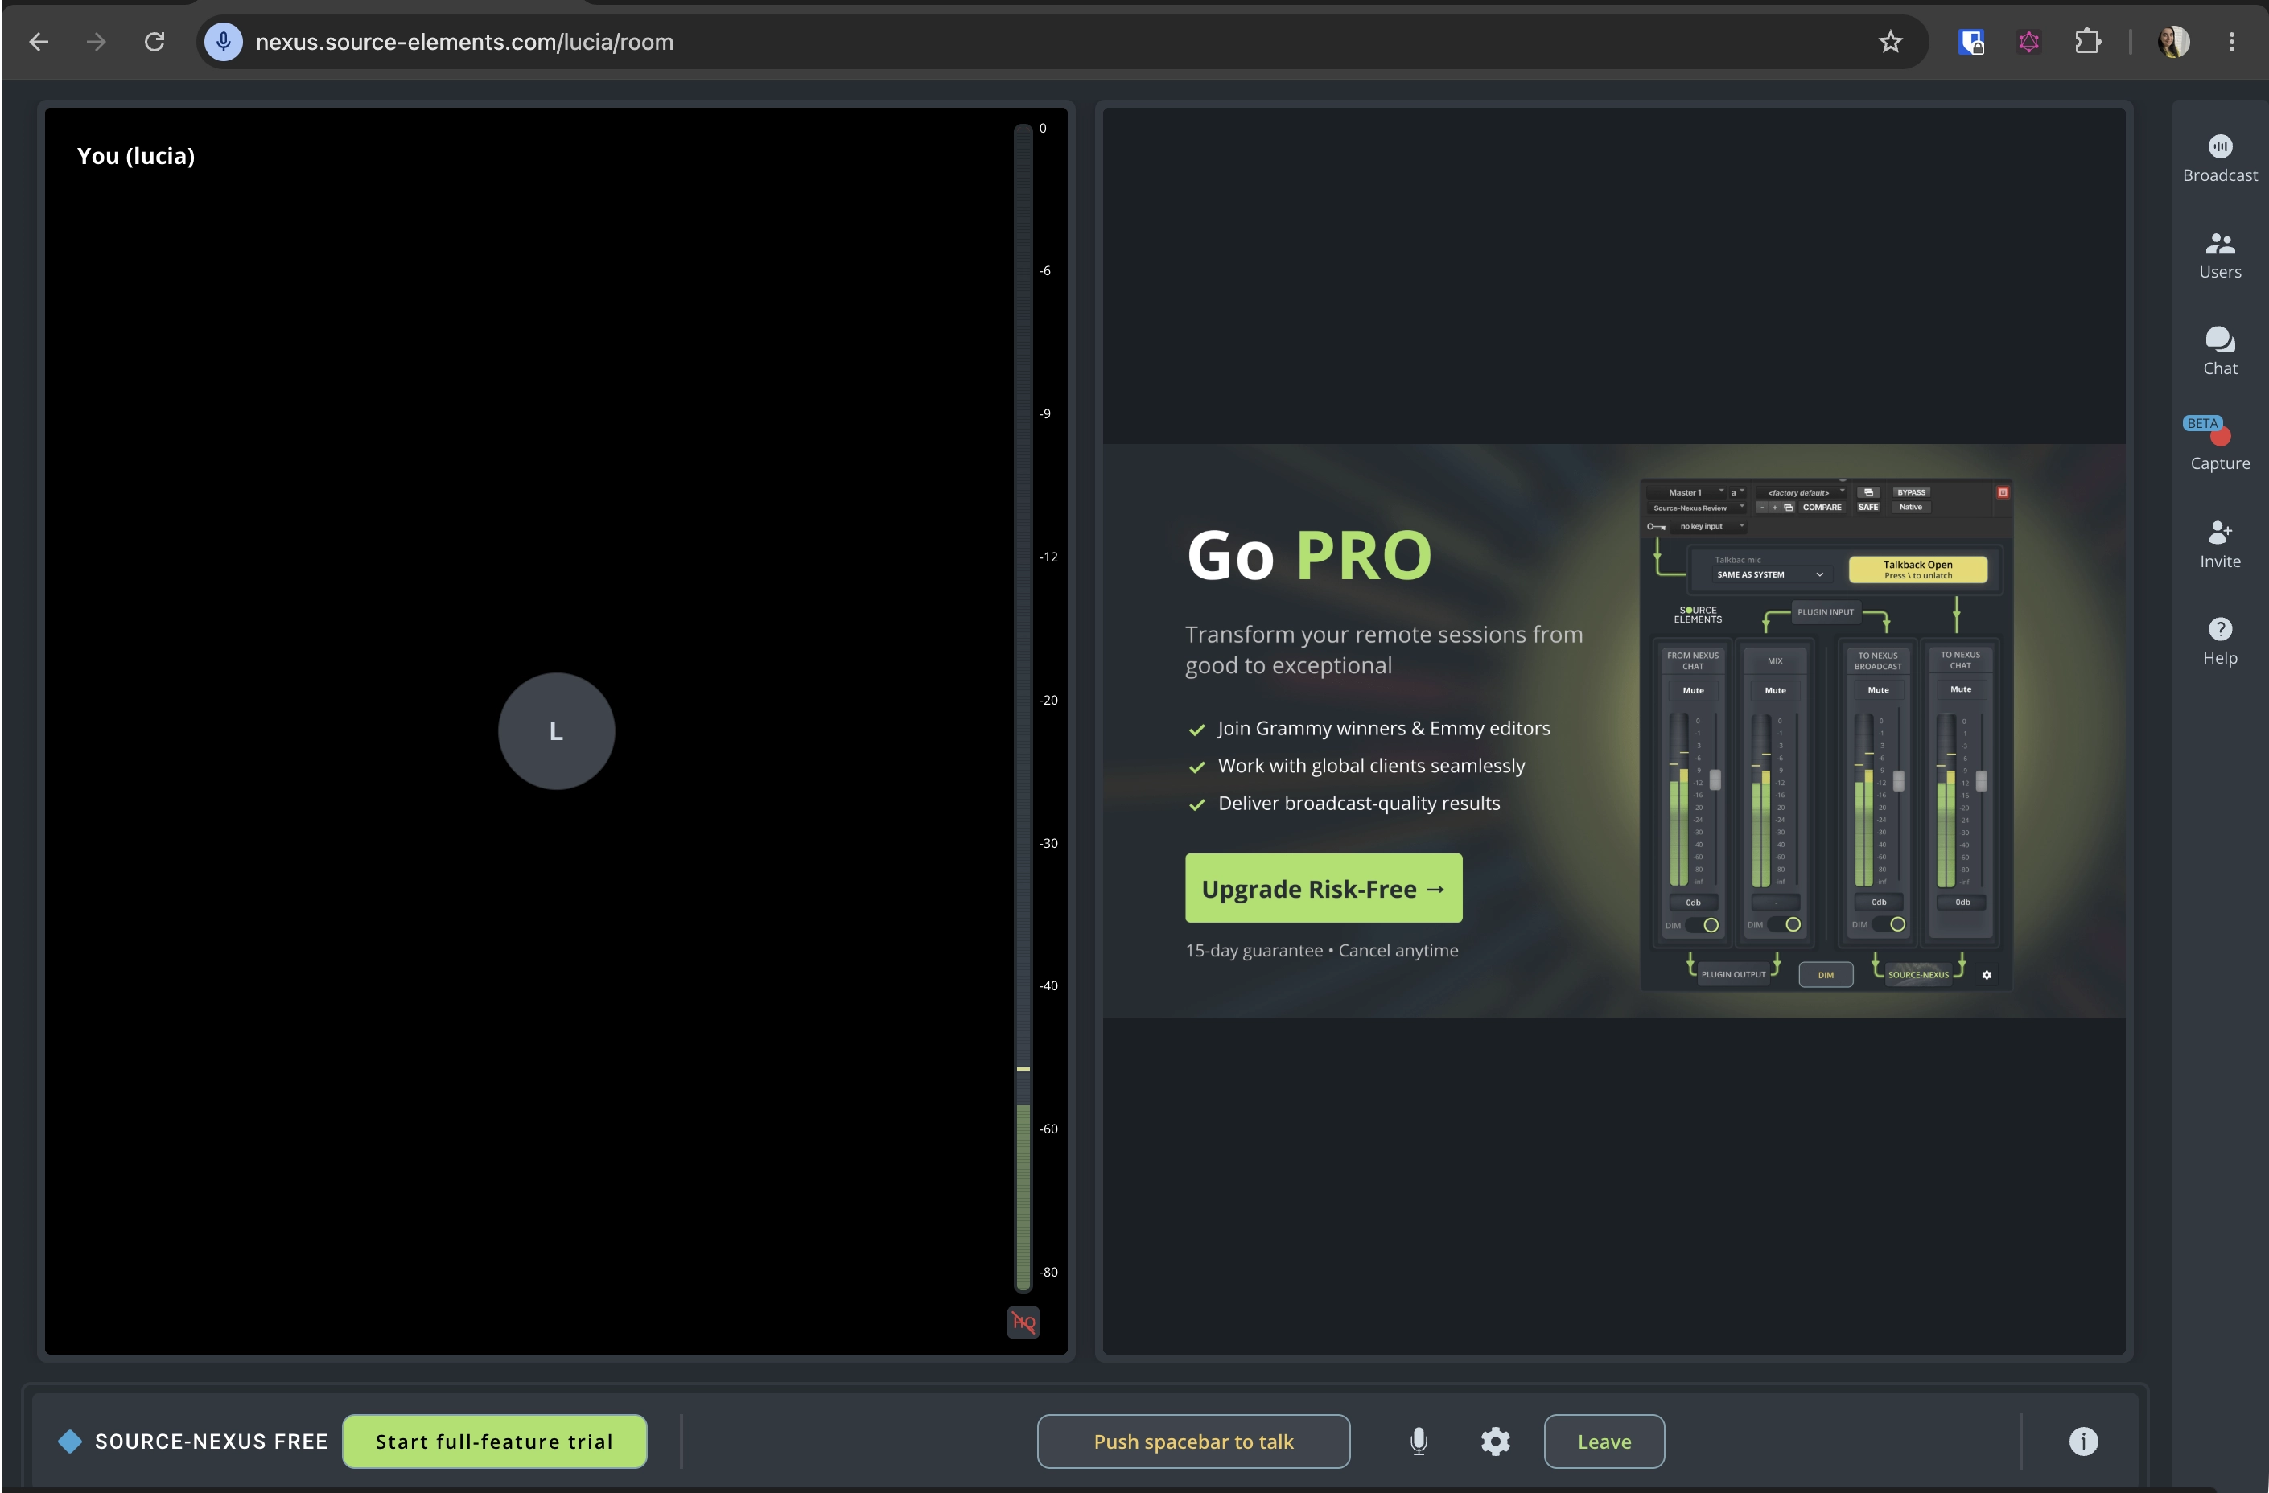The width and height of the screenshot is (2269, 1493).
Task: Click the Upgrade Risk-Free button
Action: (x=1324, y=887)
